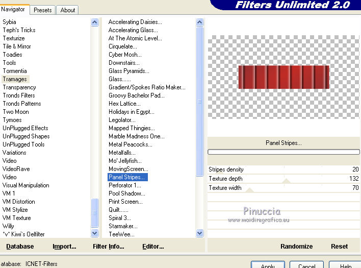
Task: Select Glass Pyramids... filter
Action: point(129,71)
